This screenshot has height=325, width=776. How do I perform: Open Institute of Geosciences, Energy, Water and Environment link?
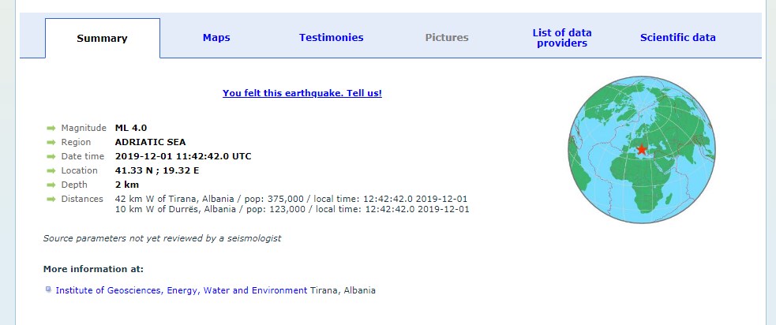[x=181, y=290]
